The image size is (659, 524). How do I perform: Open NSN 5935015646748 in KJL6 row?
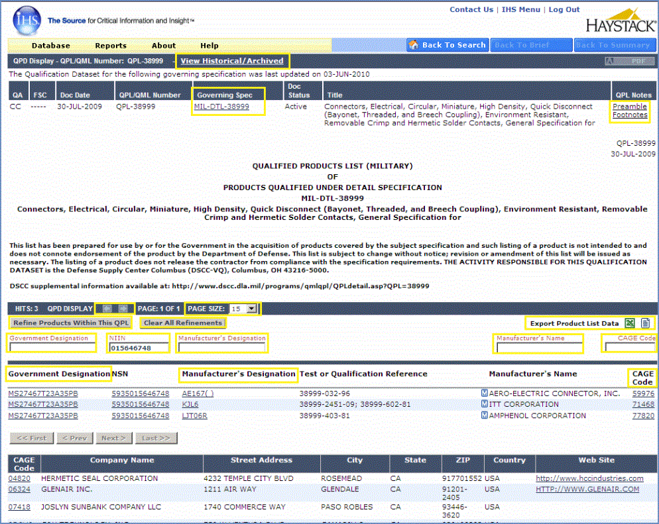point(141,404)
